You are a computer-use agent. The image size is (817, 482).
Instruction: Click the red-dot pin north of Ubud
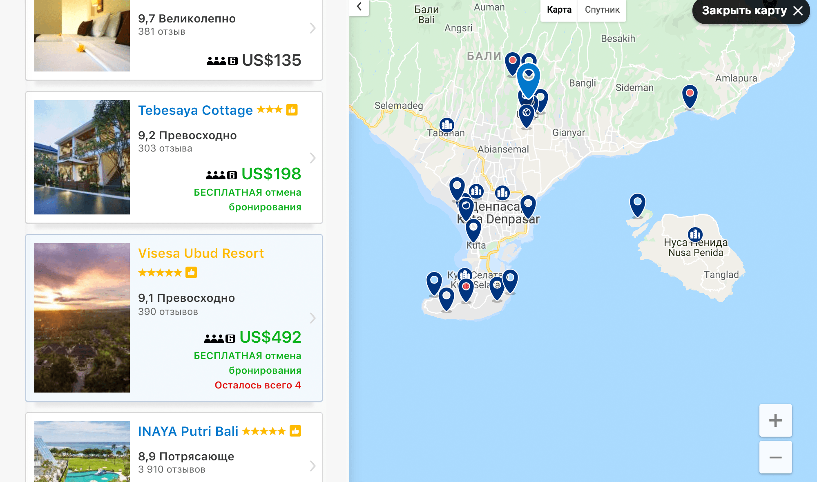(512, 64)
